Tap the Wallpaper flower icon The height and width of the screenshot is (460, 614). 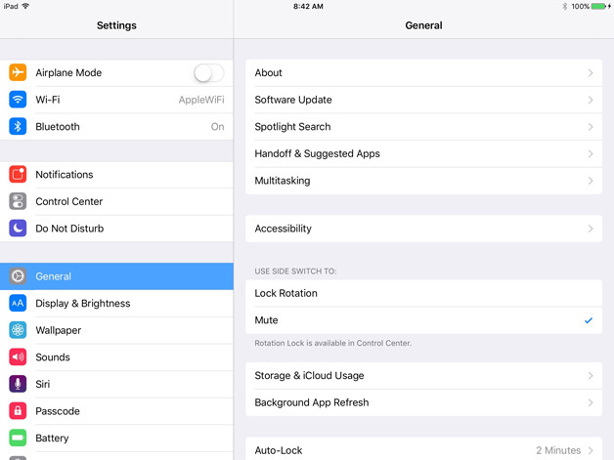pos(18,330)
